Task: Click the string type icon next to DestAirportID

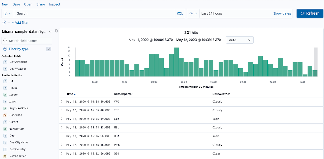Action: [x=5, y=62]
